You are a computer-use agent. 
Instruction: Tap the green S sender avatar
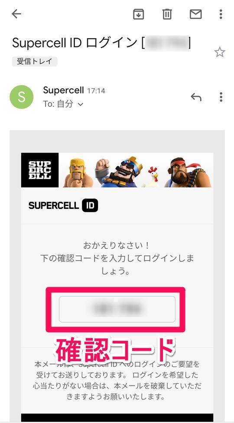click(x=21, y=97)
